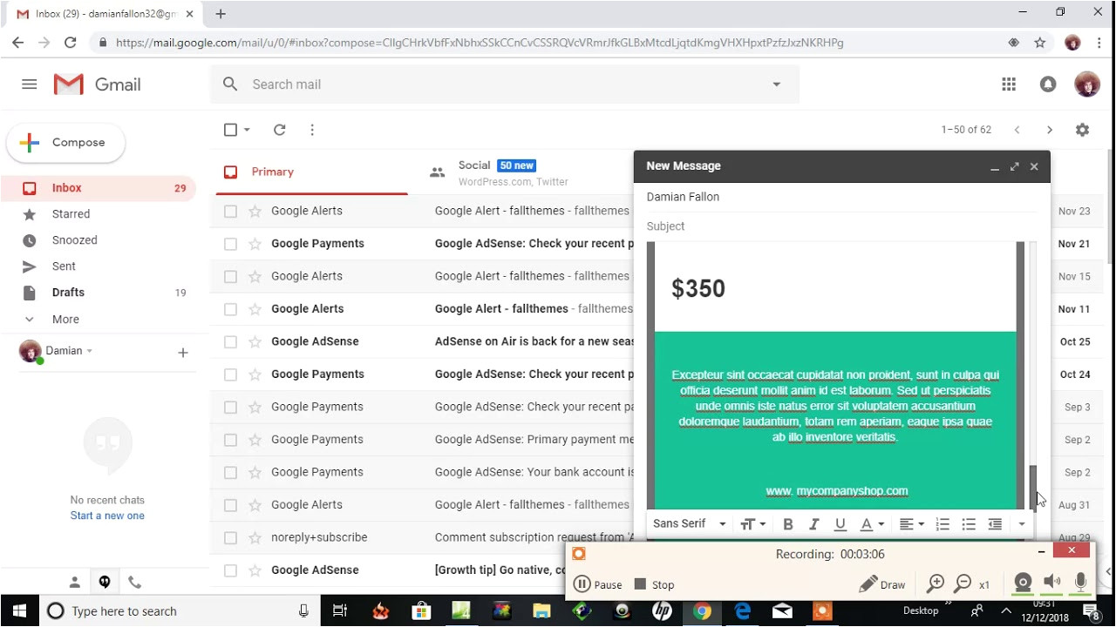Underline text using the compose toolbar
The image size is (1116, 627).
click(840, 523)
